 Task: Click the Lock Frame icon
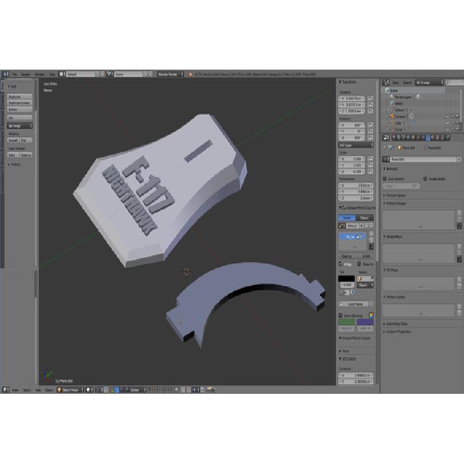(342, 304)
